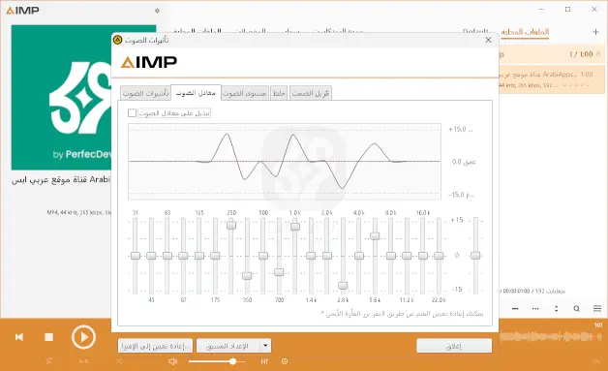Click the AIMP logo in main window
The height and width of the screenshot is (371, 608).
coord(22,11)
